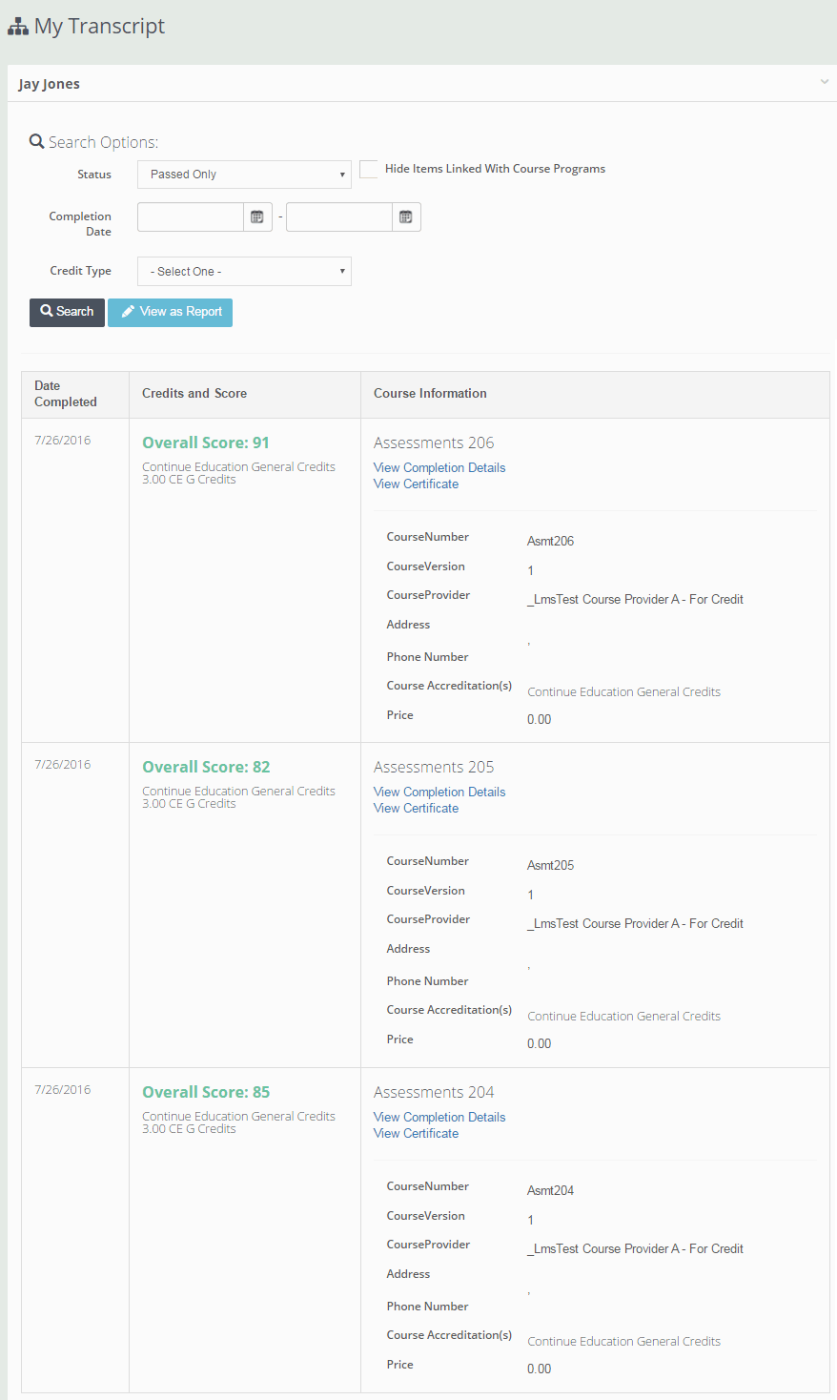Viewport: 837px width, 1400px height.
Task: View Completion Details for Assessments 205
Action: click(439, 792)
